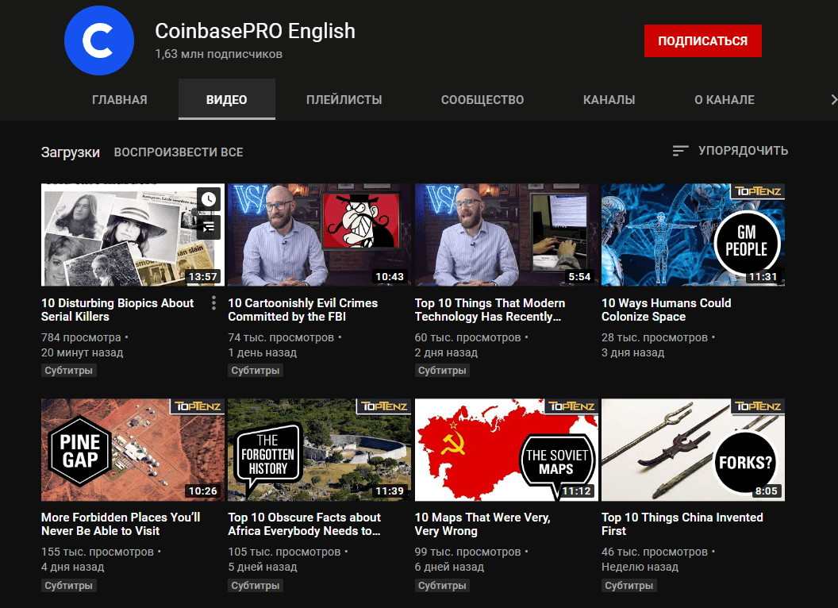The width and height of the screenshot is (838, 608).
Task: Click the 13:57 duration badge
Action: click(203, 276)
